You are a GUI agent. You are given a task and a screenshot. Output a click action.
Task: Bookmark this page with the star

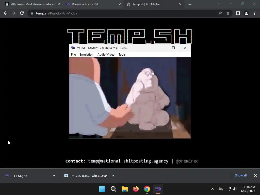(x=228, y=13)
